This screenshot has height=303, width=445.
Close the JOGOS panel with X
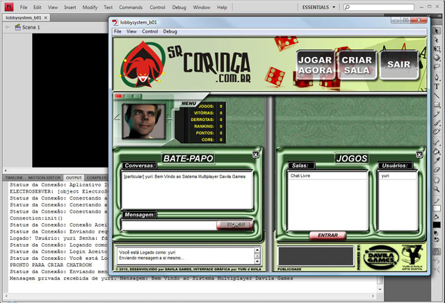[x=419, y=154]
